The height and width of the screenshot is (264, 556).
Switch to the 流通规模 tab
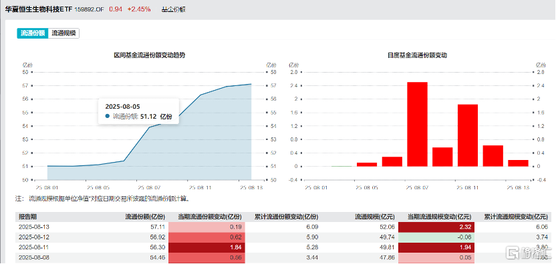[63, 33]
